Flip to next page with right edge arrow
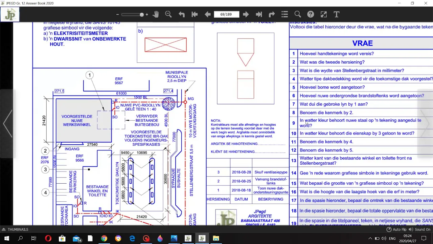 point(425,124)
